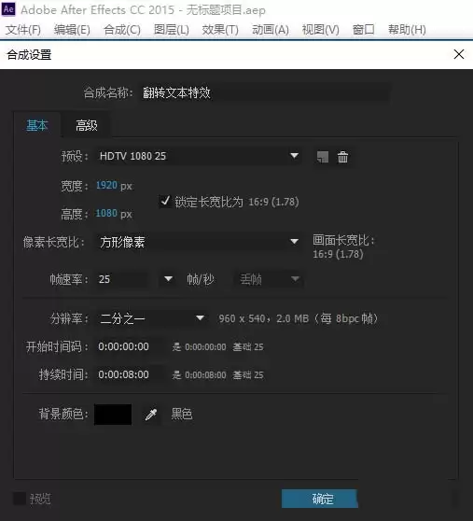Click the 确定 button

(x=320, y=499)
